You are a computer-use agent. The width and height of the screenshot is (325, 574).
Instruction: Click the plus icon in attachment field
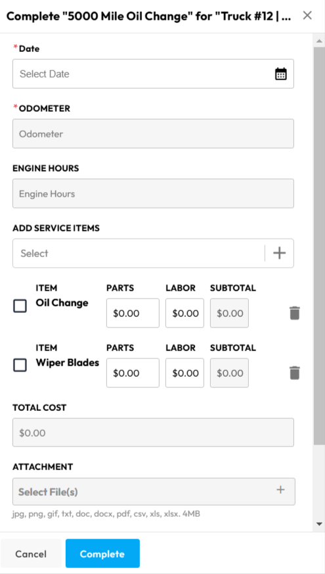coord(280,490)
